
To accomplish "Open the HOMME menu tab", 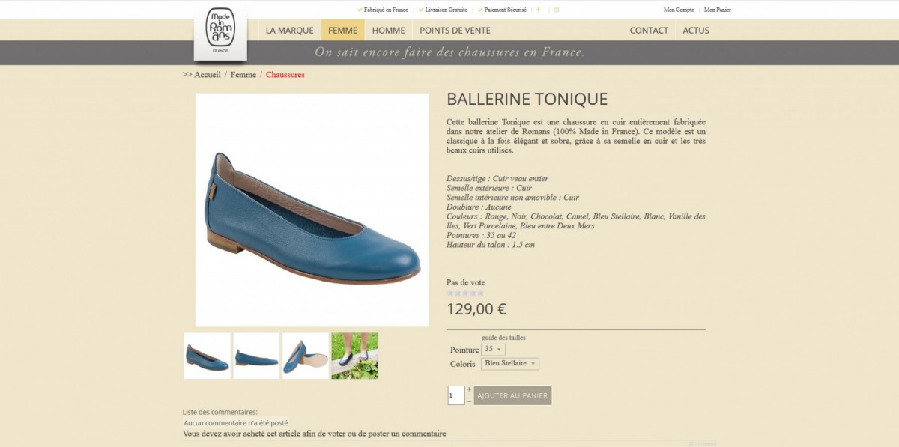I will coord(388,30).
